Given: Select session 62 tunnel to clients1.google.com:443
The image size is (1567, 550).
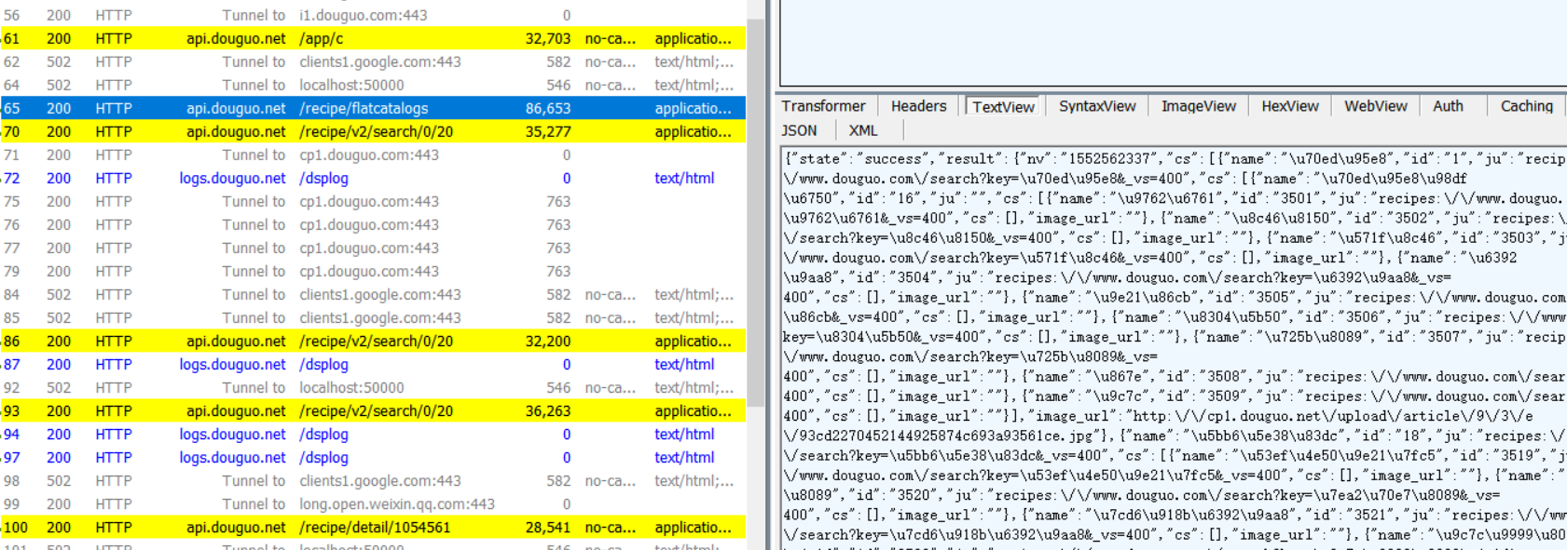Looking at the screenshot, I should pyautogui.click(x=373, y=61).
